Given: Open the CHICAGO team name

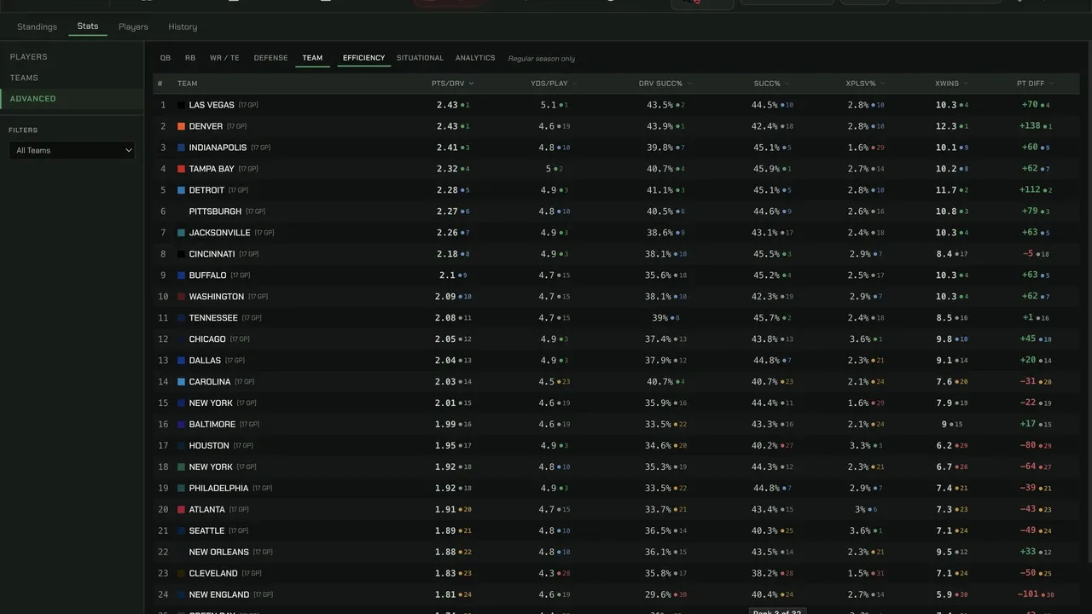Looking at the screenshot, I should coord(207,339).
